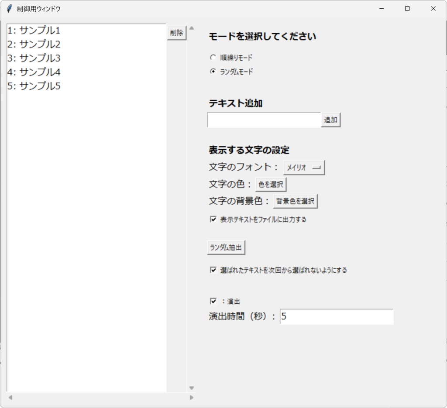The height and width of the screenshot is (408, 447).
Task: Click the ランダム抽出 button
Action: pos(226,247)
